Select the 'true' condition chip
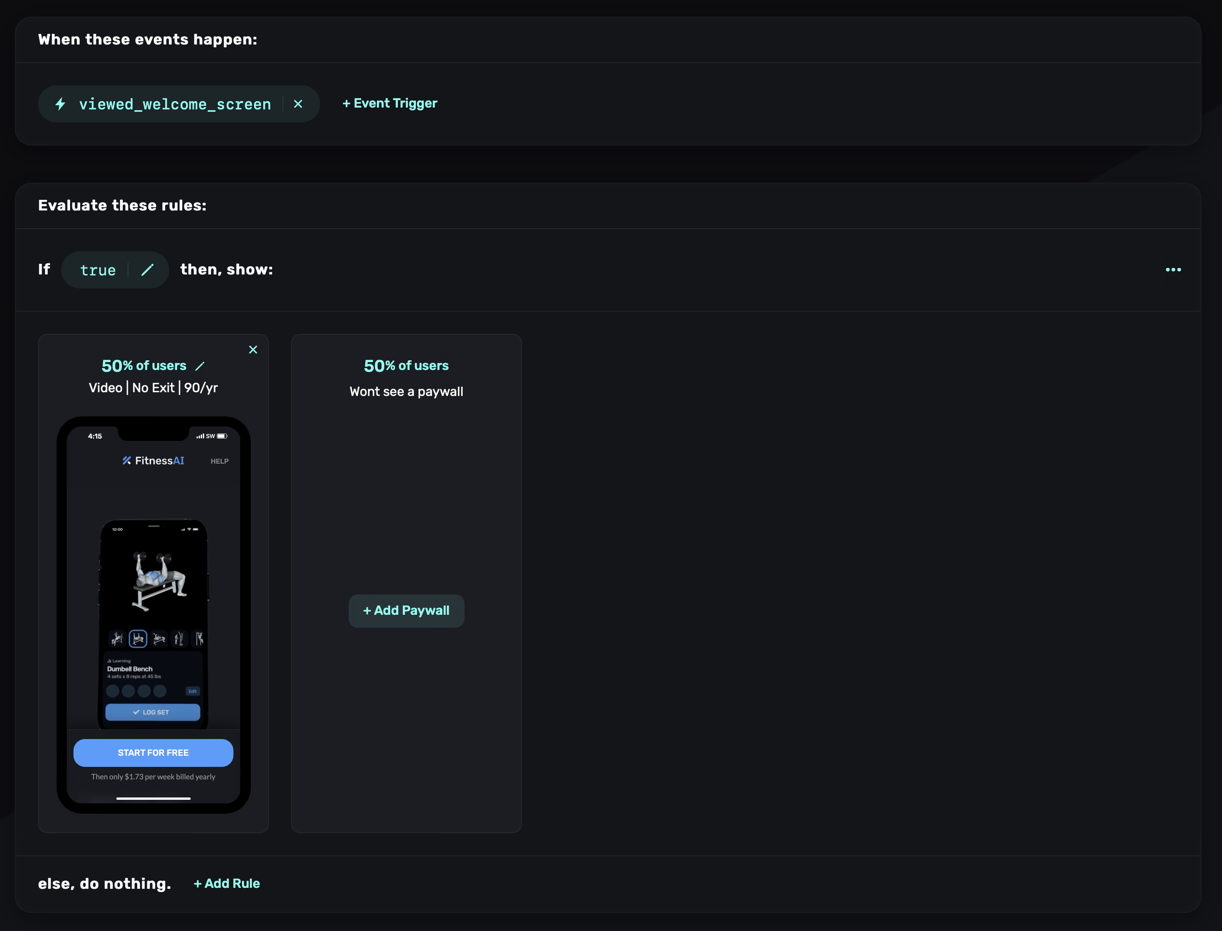 (98, 270)
